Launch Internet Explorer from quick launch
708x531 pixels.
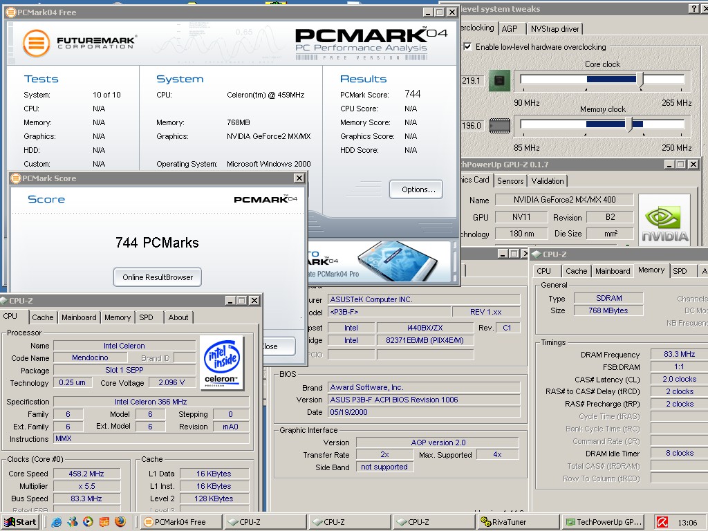[x=57, y=522]
